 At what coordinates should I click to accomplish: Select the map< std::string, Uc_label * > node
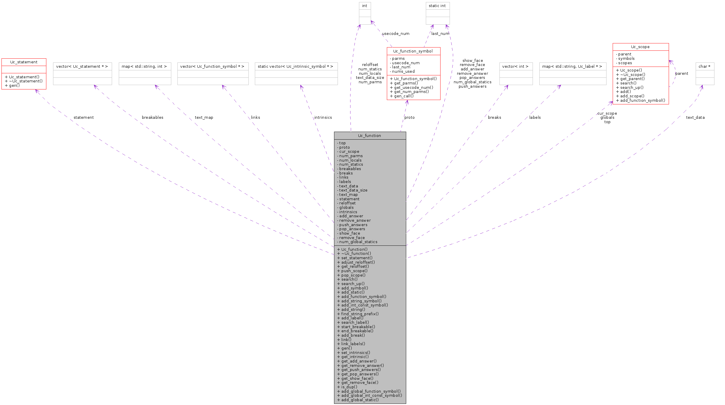572,66
